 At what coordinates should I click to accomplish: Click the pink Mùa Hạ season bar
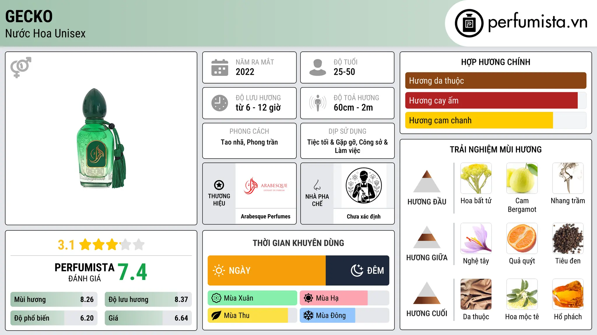point(334,298)
